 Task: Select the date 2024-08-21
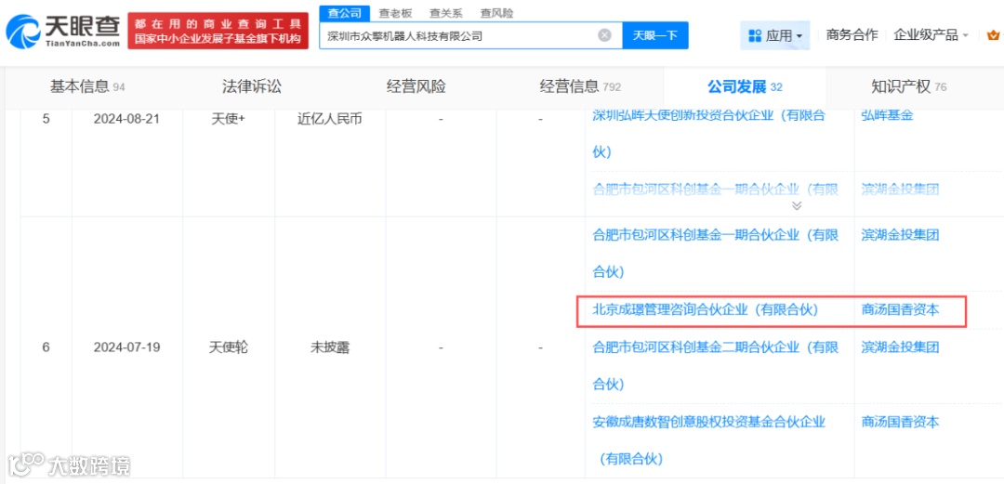click(126, 119)
